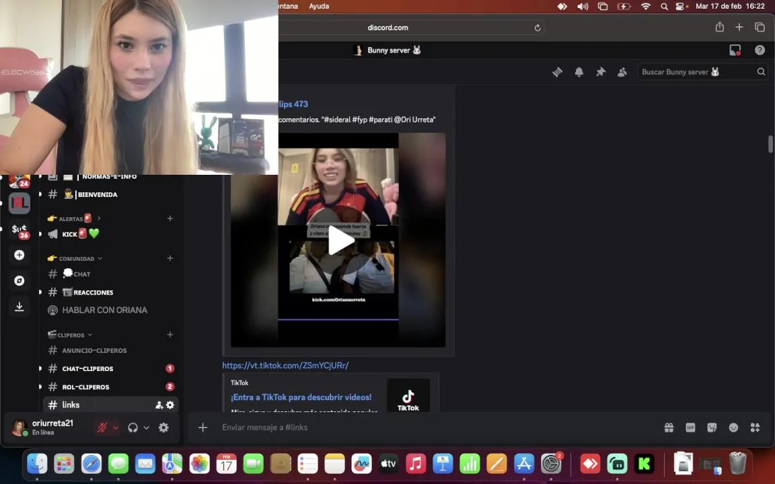Open the gift icon in message bar
This screenshot has height=484, width=775.
coord(669,428)
